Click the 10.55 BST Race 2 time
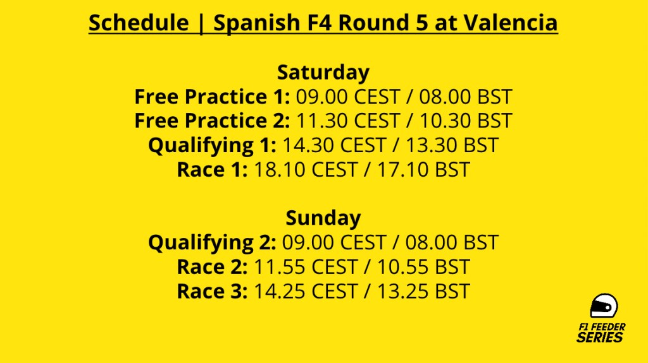This screenshot has width=648, height=363. (x=423, y=266)
